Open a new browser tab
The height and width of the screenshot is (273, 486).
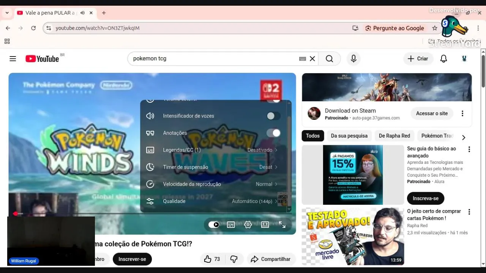[x=104, y=13]
